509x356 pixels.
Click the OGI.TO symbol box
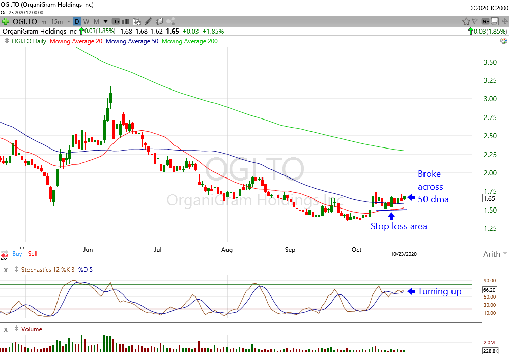click(25, 22)
